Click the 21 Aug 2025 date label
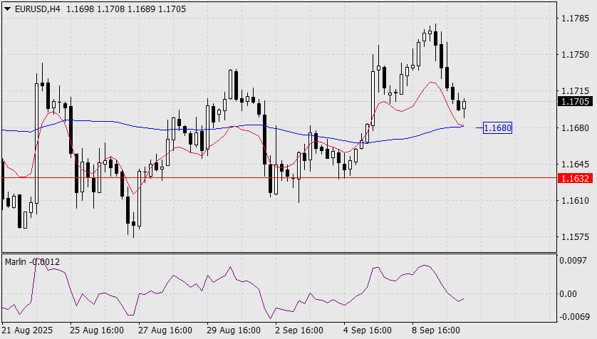Viewport: 597px width, 339px height. 27,330
